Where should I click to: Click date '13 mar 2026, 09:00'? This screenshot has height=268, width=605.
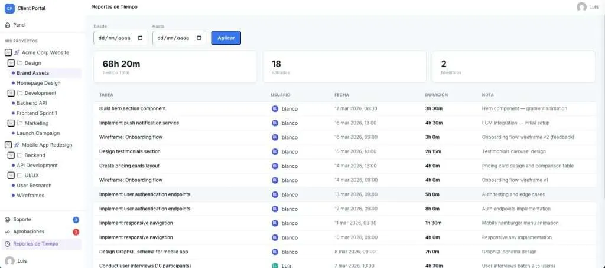pos(356,194)
